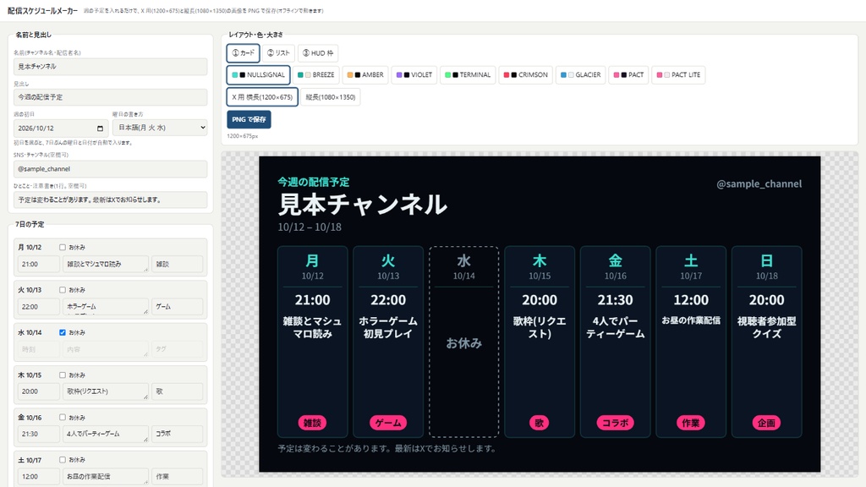Click Thursday content field 歌枠(リクエスト)
Image resolution: width=866 pixels, height=487 pixels.
pos(106,391)
